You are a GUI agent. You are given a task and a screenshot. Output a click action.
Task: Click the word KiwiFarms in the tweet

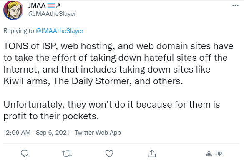pyautogui.click(x=25, y=81)
